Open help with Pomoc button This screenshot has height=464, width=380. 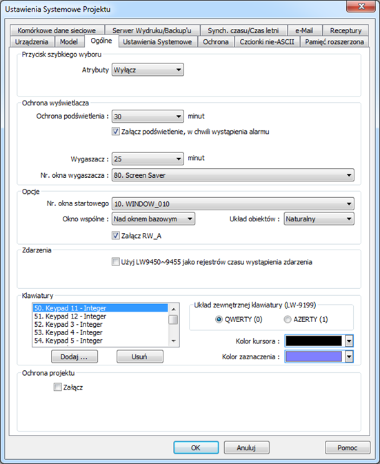pyautogui.click(x=348, y=447)
